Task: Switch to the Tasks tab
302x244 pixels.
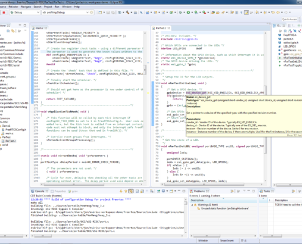Action: tap(267, 191)
